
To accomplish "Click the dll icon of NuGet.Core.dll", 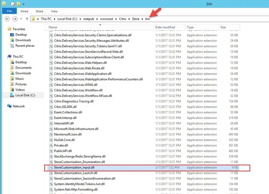I will coord(51,140).
